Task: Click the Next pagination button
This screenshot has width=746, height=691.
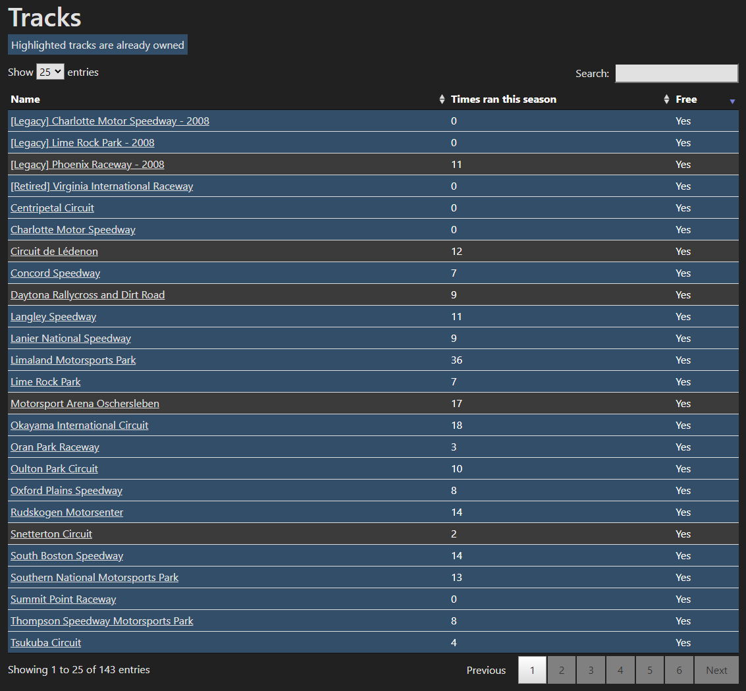Action: pos(716,670)
